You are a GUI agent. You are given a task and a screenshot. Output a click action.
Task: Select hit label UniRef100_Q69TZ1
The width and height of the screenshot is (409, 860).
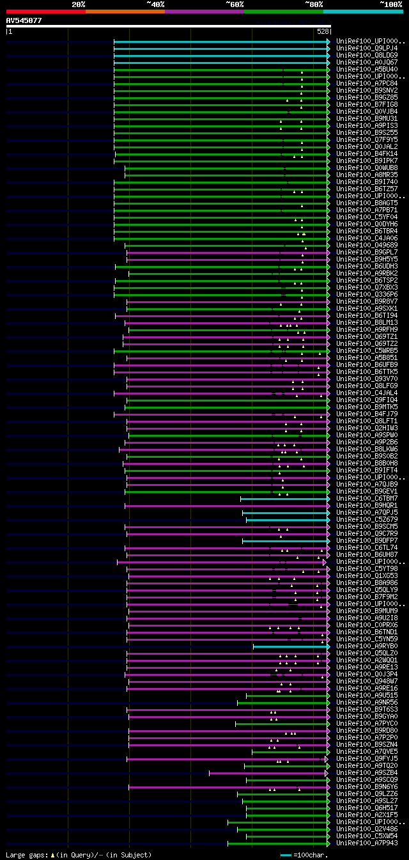[x=367, y=336]
